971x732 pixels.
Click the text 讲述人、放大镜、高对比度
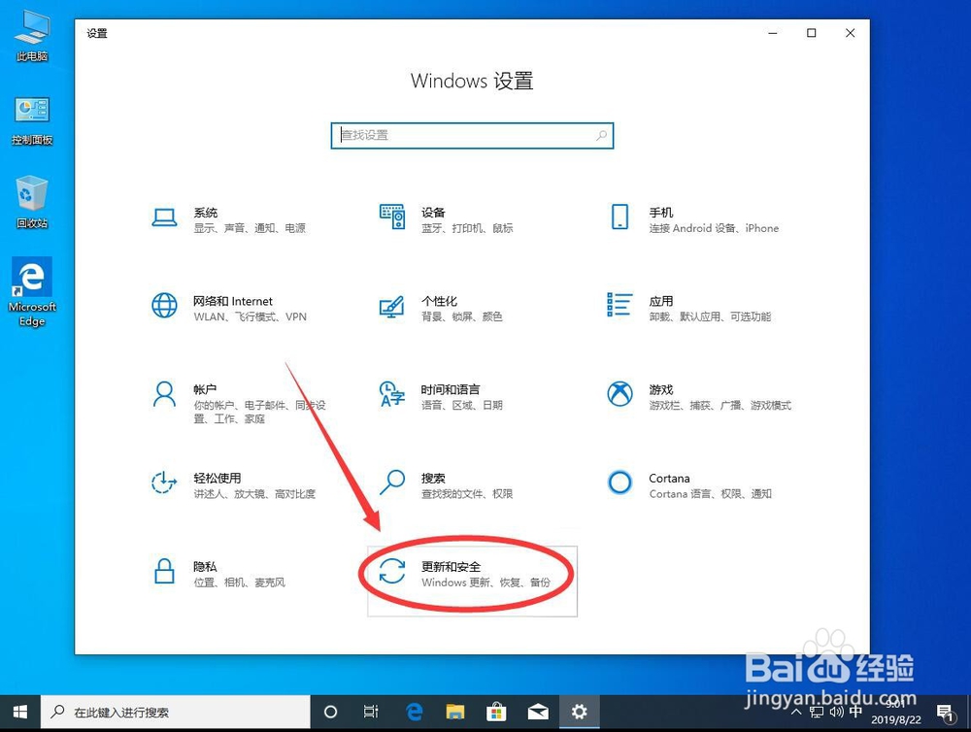tap(254, 493)
